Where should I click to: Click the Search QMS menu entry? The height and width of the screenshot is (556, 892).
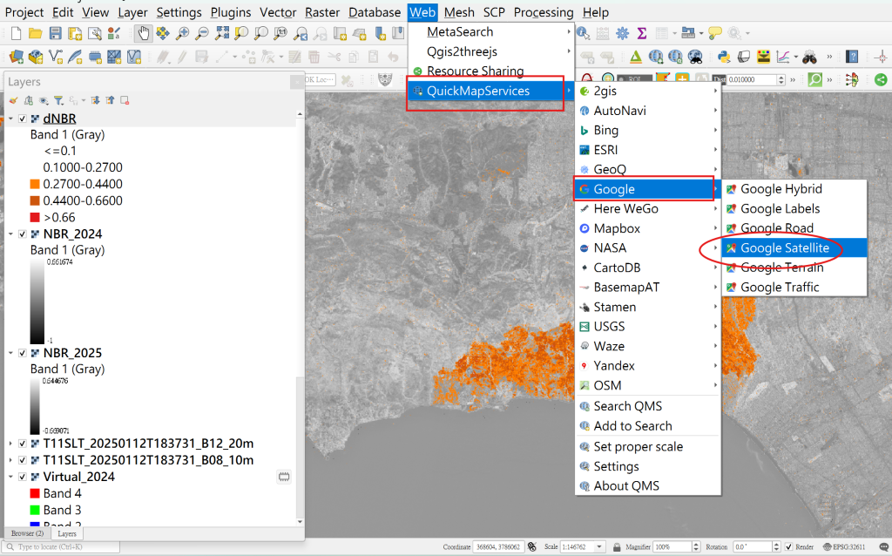click(648, 406)
